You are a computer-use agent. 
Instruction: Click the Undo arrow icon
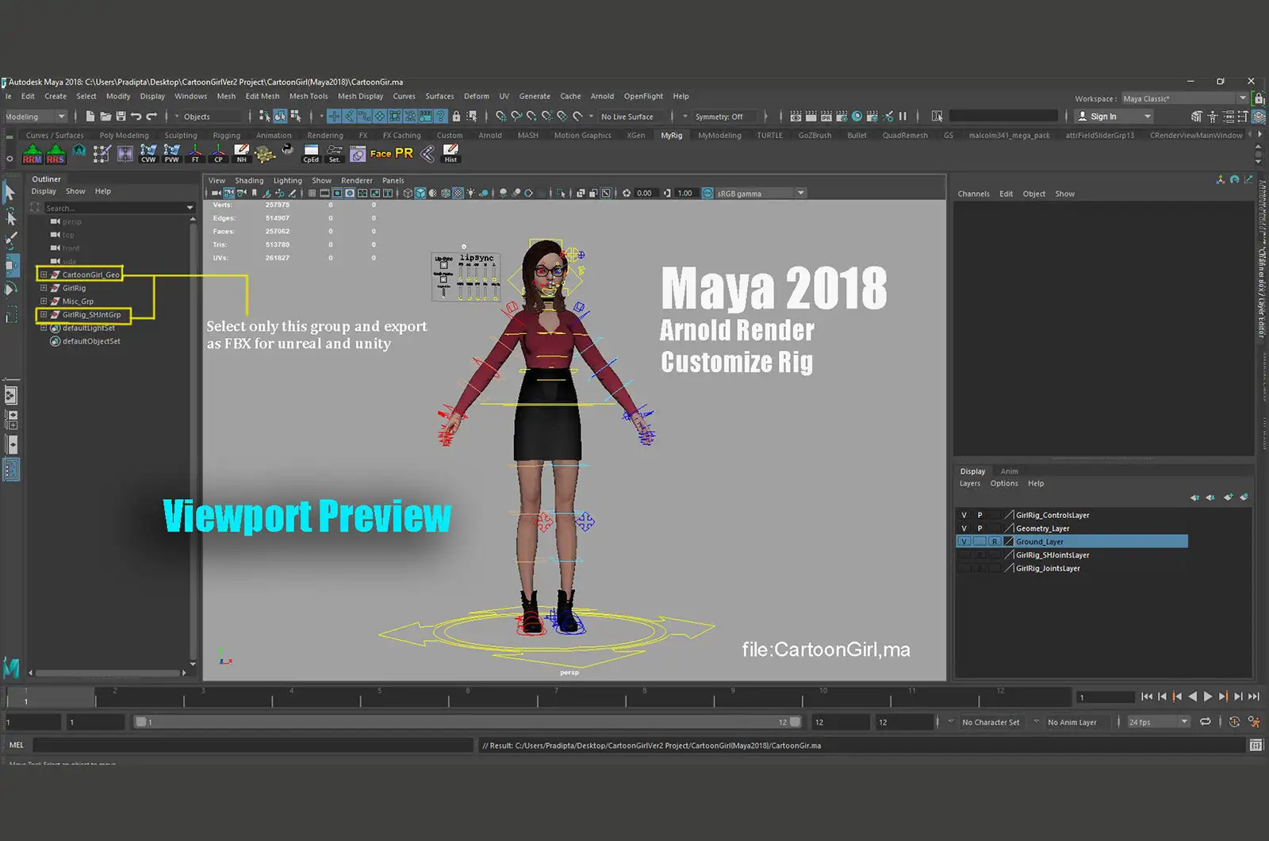point(136,117)
